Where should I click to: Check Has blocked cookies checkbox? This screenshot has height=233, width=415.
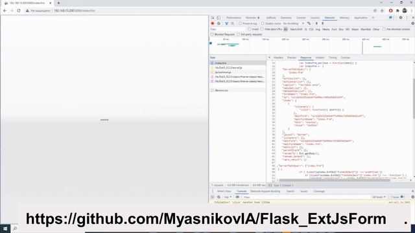384,29
